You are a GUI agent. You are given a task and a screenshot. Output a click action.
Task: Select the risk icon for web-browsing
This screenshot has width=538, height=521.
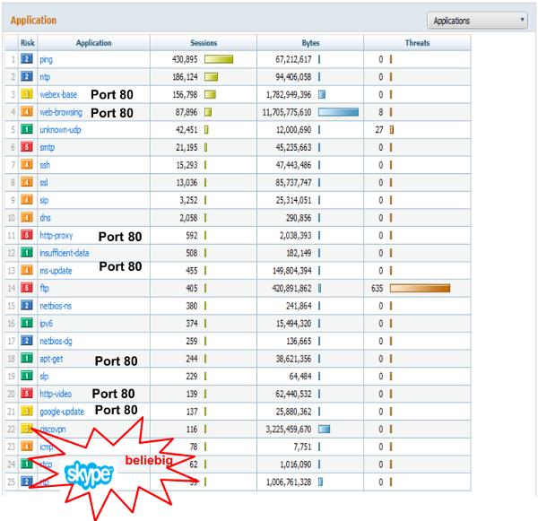tap(28, 112)
